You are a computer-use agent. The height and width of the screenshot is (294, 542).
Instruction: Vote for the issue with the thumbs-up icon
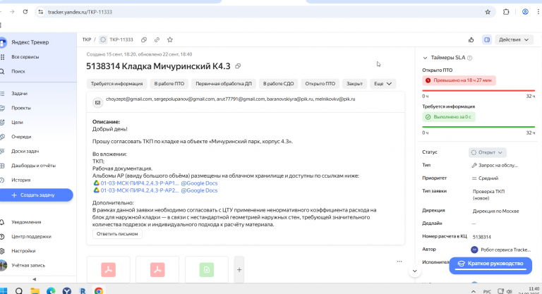coord(471,39)
